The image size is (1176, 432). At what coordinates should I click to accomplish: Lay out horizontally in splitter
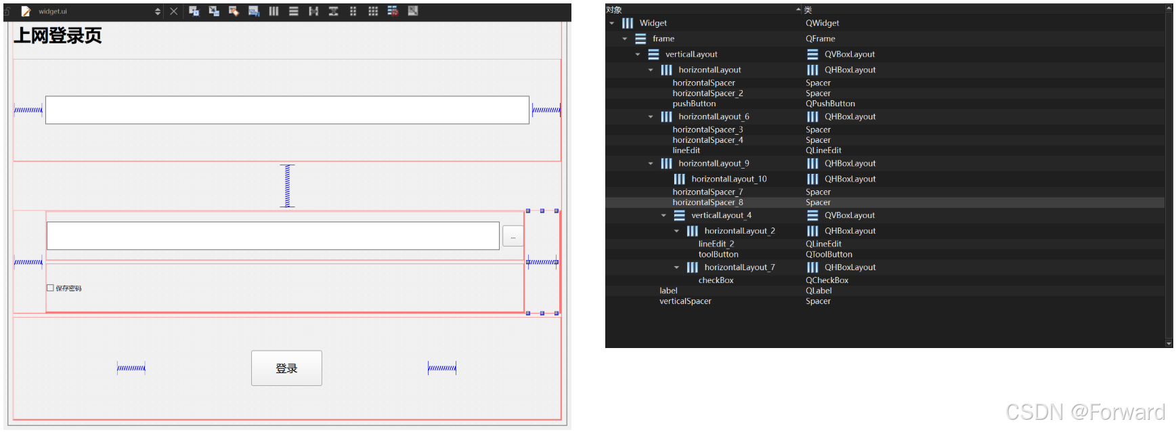313,11
